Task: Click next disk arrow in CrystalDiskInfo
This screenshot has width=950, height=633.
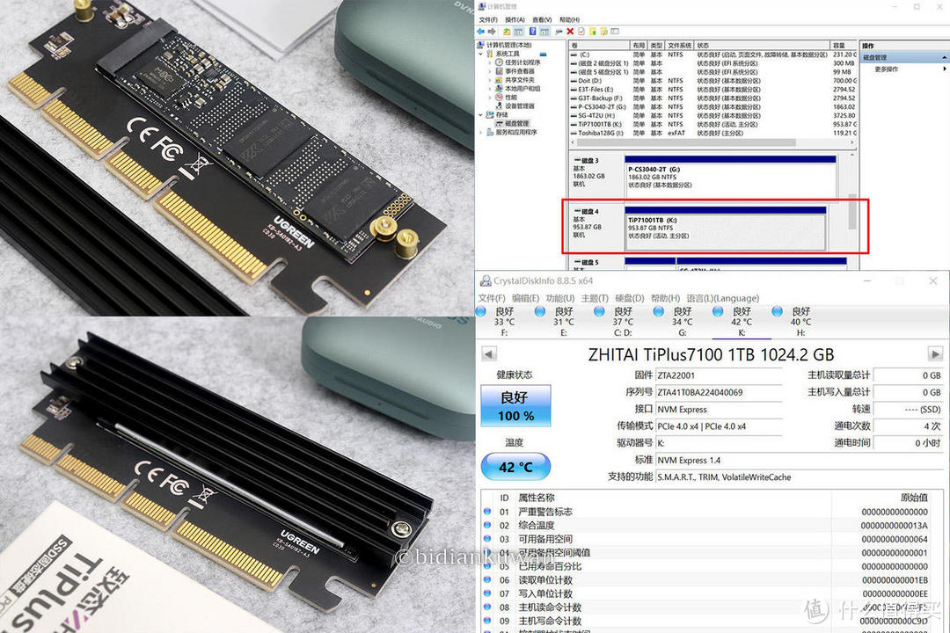Action: 935,353
